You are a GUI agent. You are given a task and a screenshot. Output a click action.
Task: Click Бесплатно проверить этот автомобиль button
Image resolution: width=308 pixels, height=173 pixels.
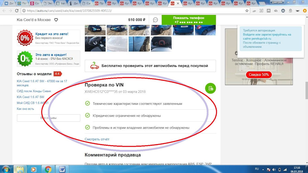[x=150, y=66]
